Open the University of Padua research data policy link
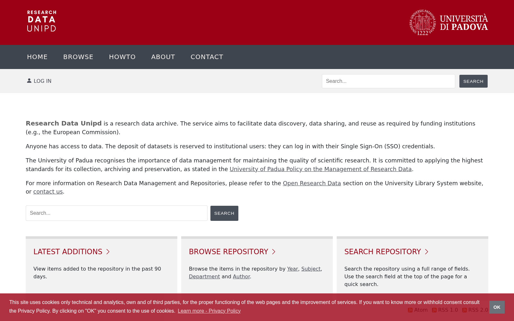 321,169
